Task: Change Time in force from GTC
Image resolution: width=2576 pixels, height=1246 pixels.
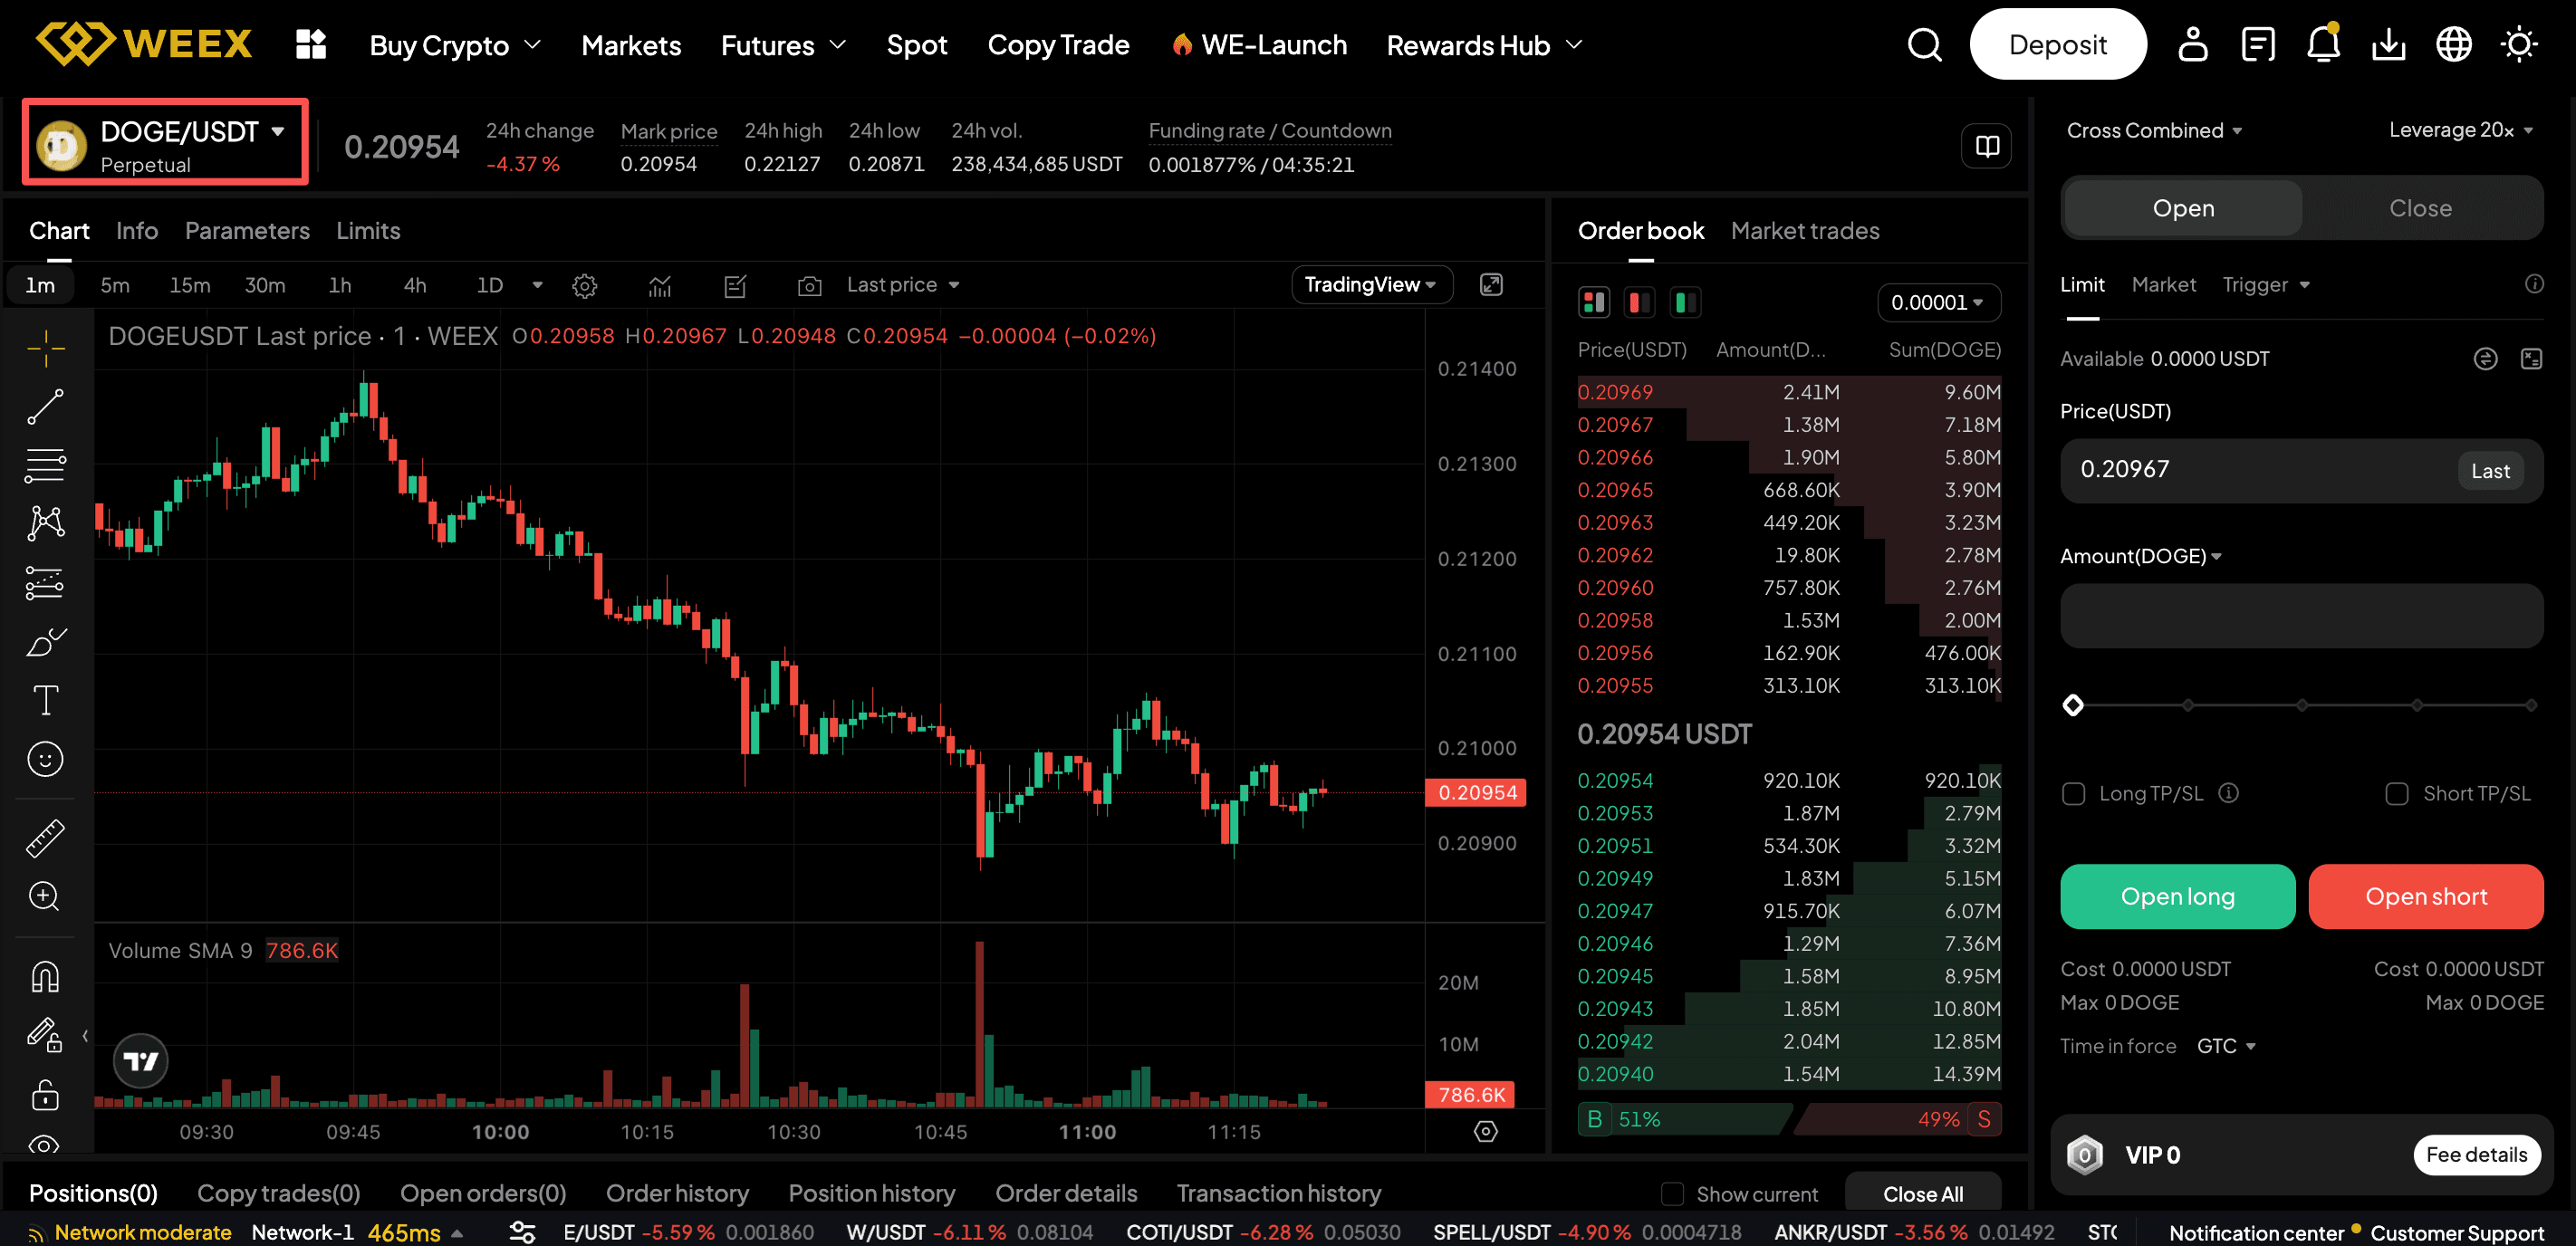Action: point(2227,1045)
